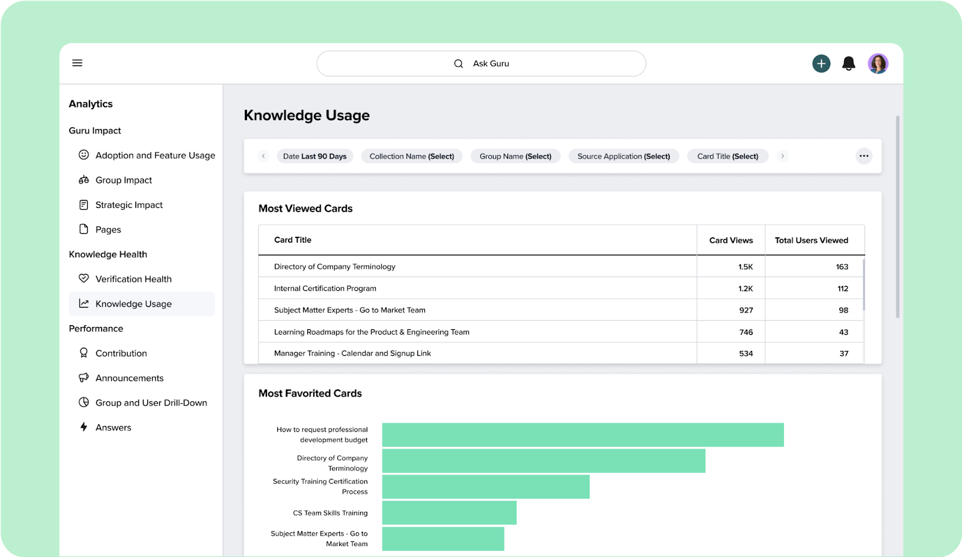This screenshot has height=557, width=962.
Task: Select the Verification Health heart icon
Action: pyautogui.click(x=84, y=278)
